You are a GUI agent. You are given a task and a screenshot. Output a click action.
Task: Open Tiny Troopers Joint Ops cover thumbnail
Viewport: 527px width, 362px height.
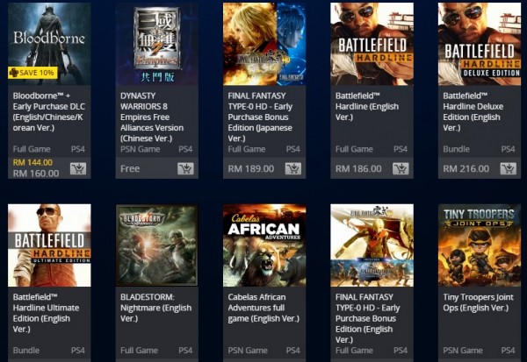click(479, 245)
